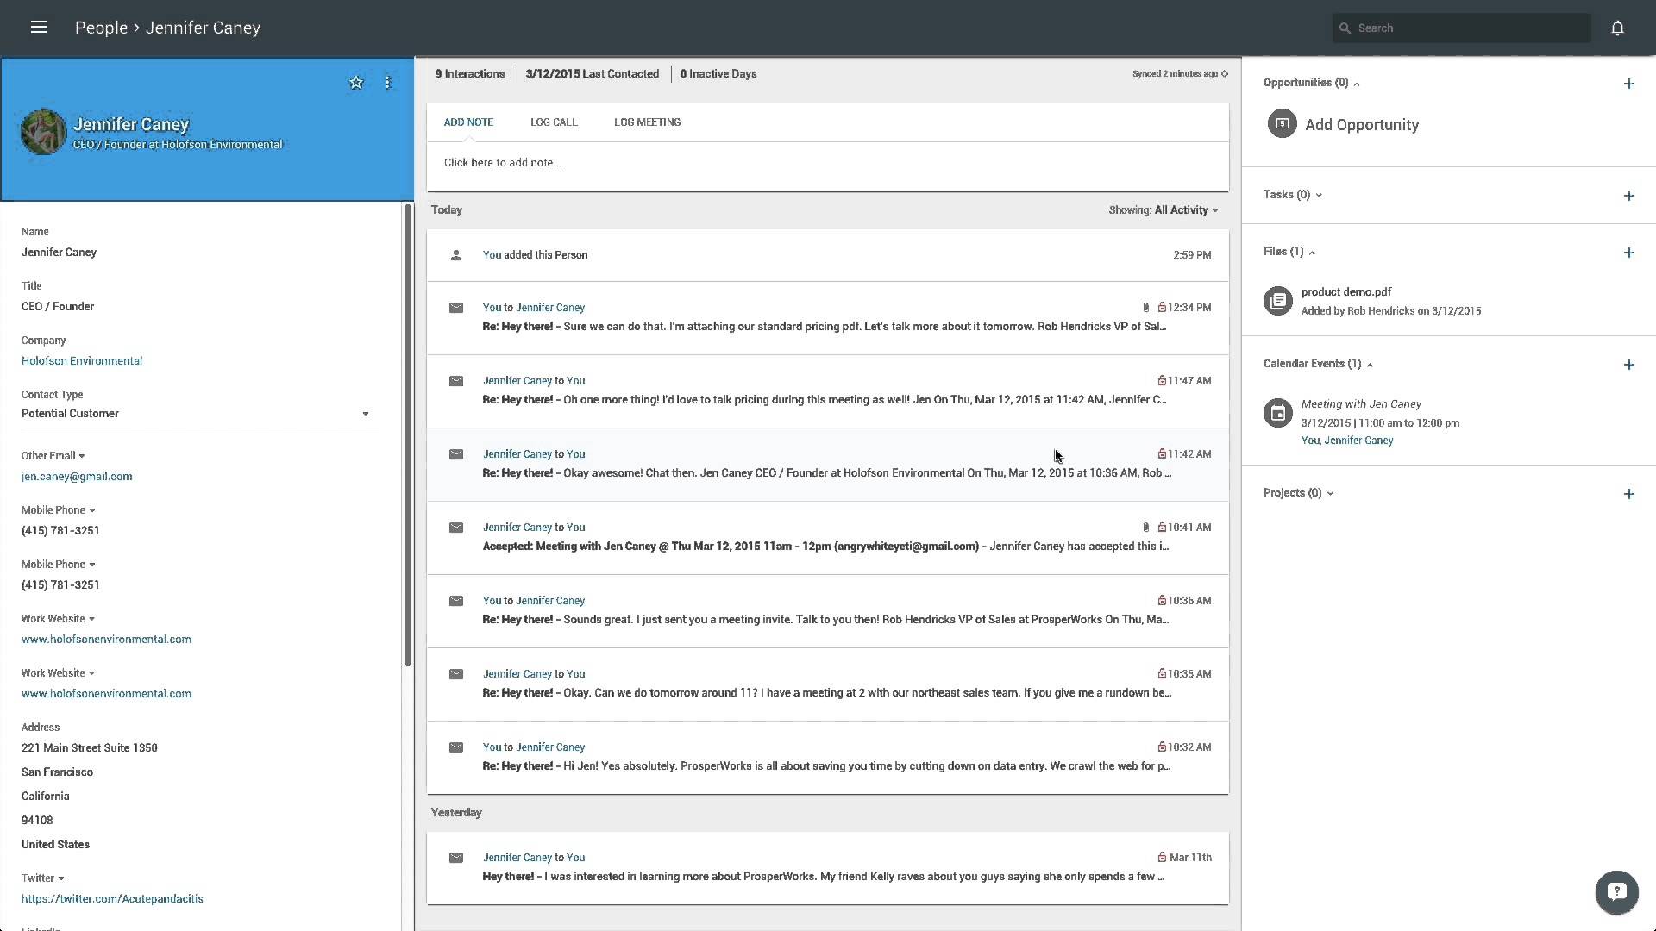Viewport: 1656px width, 931px height.
Task: Open the first Work Website type dropdown
Action: click(x=59, y=619)
